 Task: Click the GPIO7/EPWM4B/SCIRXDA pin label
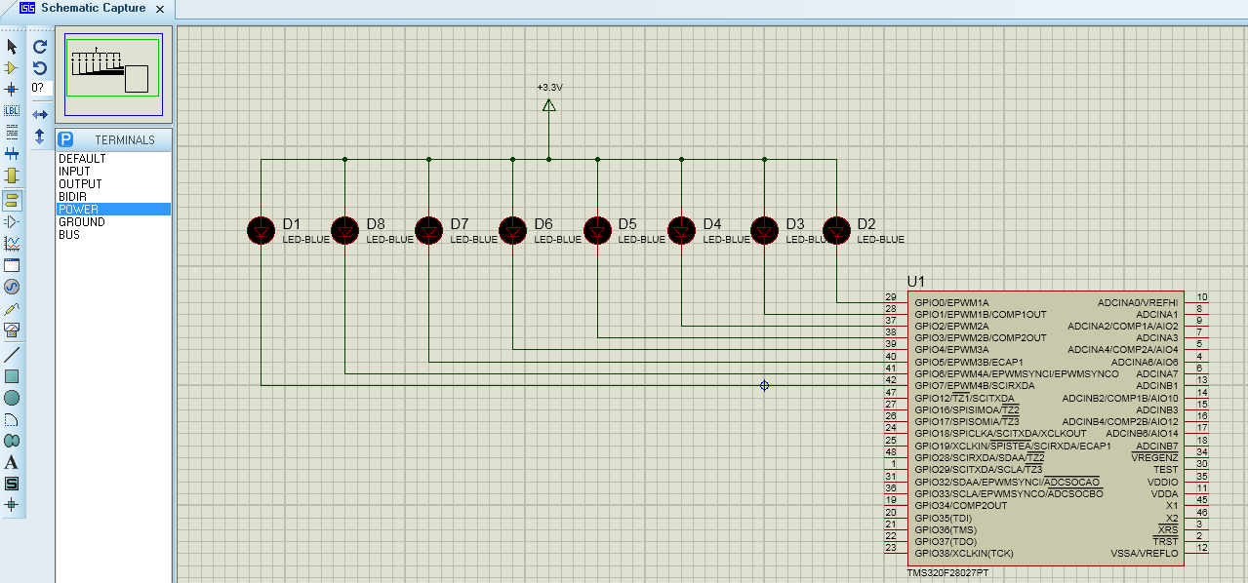(x=974, y=386)
